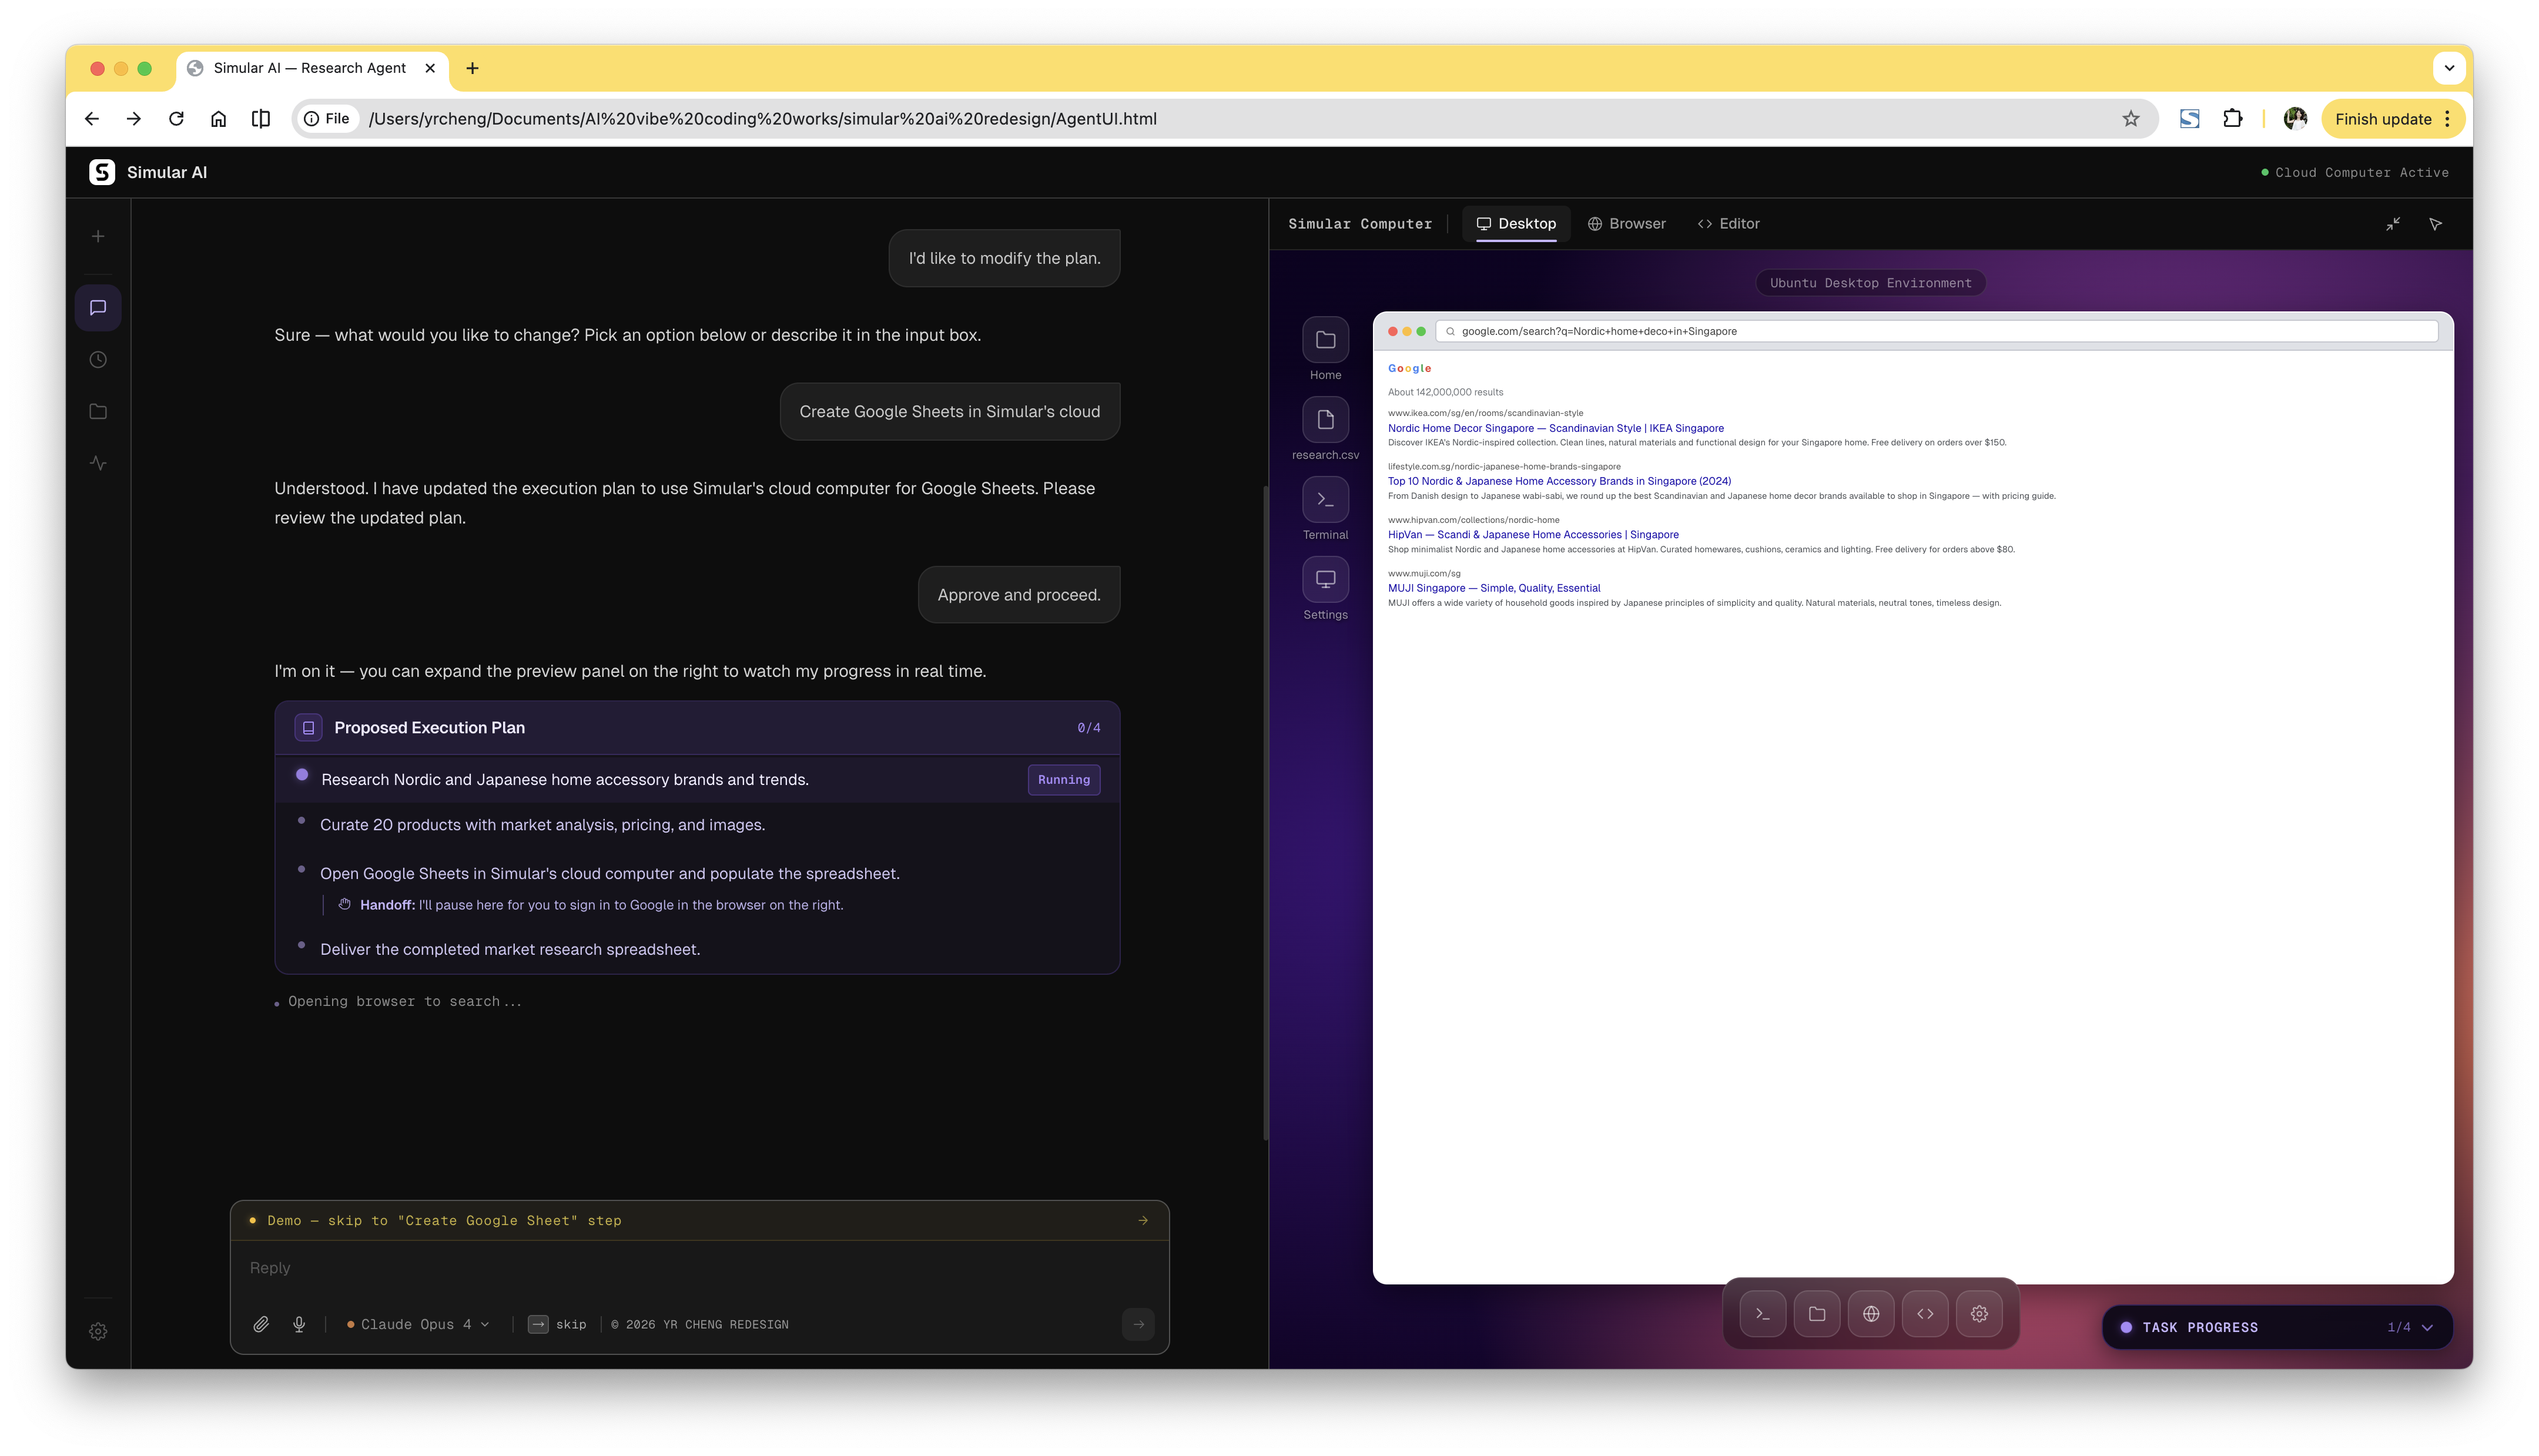This screenshot has width=2539, height=1456.
Task: Open the activity monitor icon in sidebar
Action: pyautogui.click(x=97, y=463)
